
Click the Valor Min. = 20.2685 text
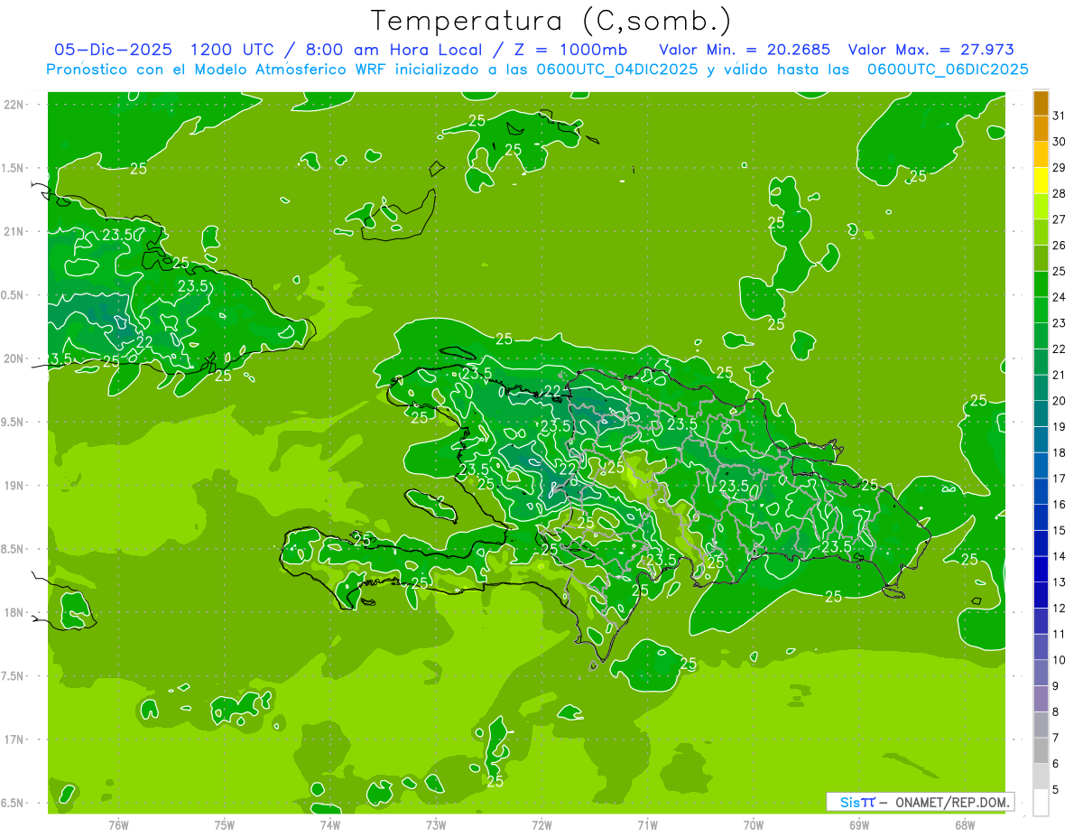tap(745, 49)
